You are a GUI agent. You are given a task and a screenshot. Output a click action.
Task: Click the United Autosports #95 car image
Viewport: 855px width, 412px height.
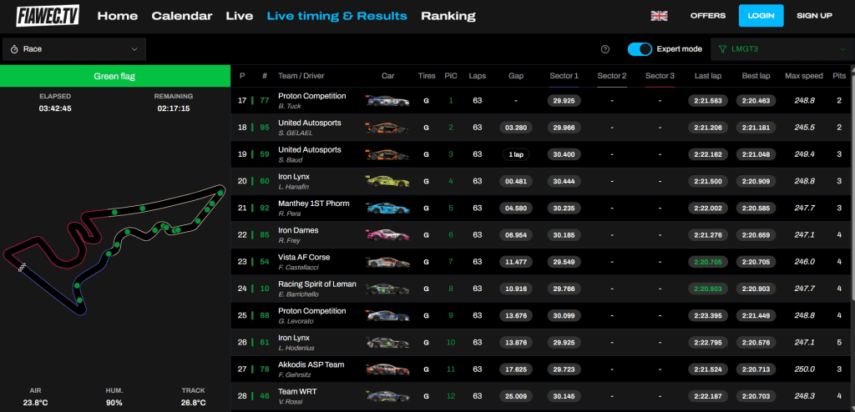click(x=387, y=128)
